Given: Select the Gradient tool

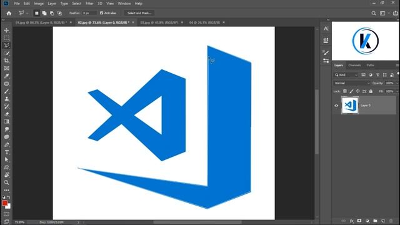Looking at the screenshot, I should (7, 122).
